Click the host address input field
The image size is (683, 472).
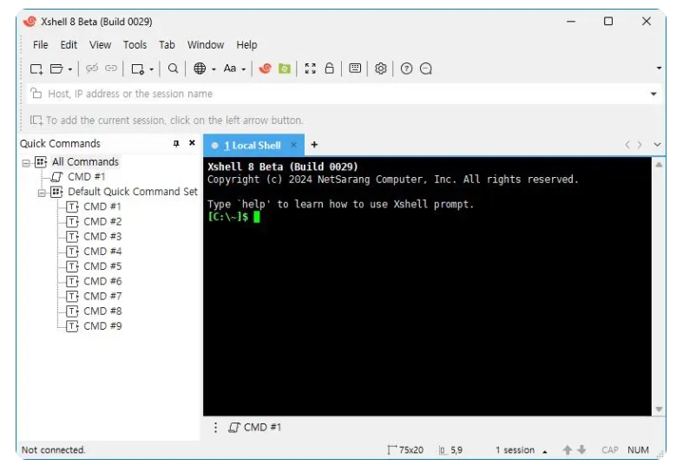[345, 94]
